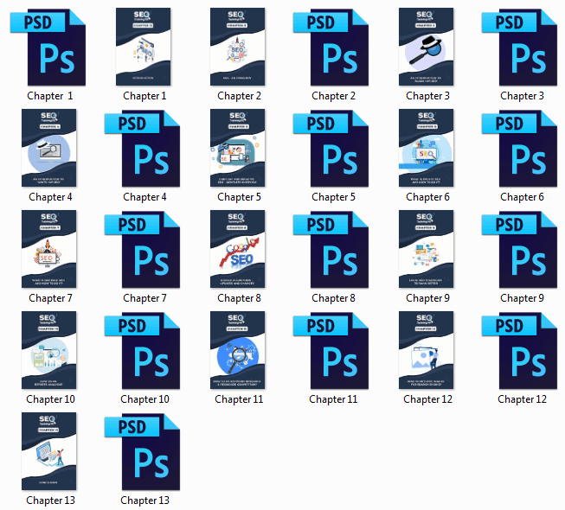The height and width of the screenshot is (510, 565).
Task: Click the Chapter 7 PSD file icon
Action: [x=144, y=249]
